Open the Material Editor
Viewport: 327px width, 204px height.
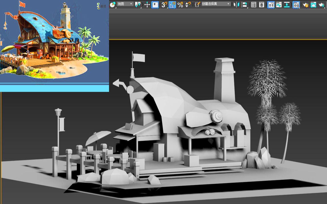pyautogui.click(x=296, y=4)
